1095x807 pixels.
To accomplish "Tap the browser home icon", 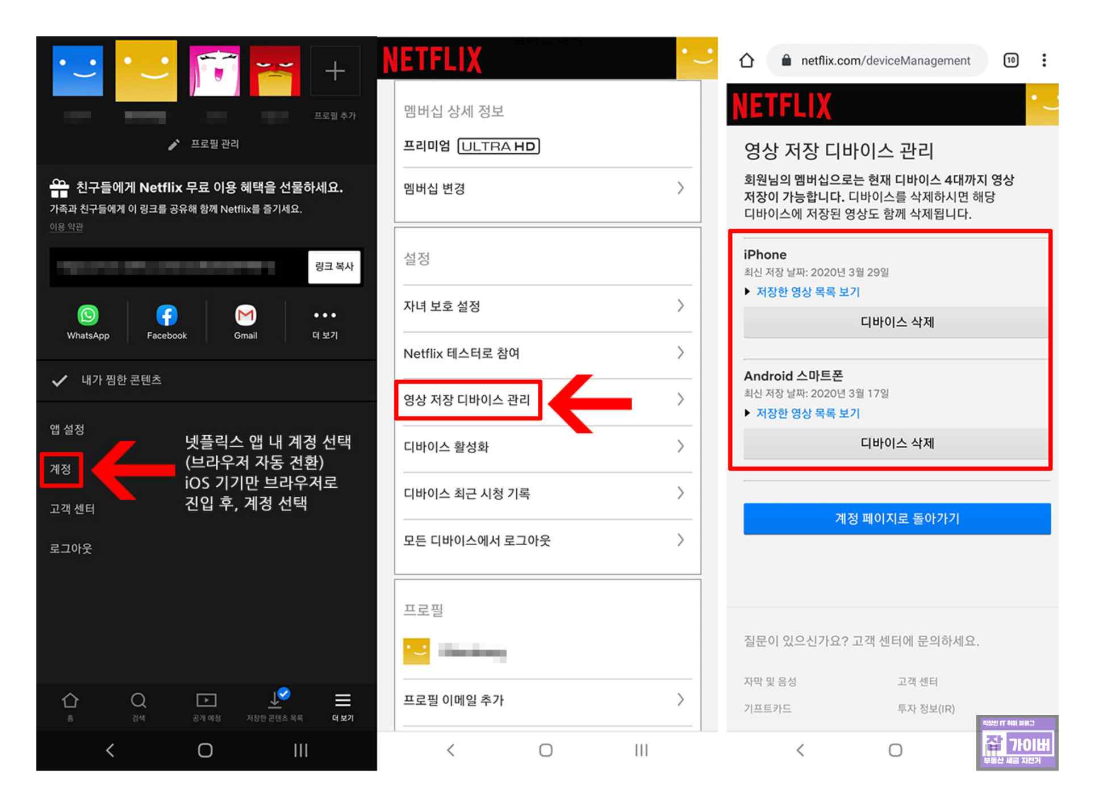I will [x=746, y=61].
